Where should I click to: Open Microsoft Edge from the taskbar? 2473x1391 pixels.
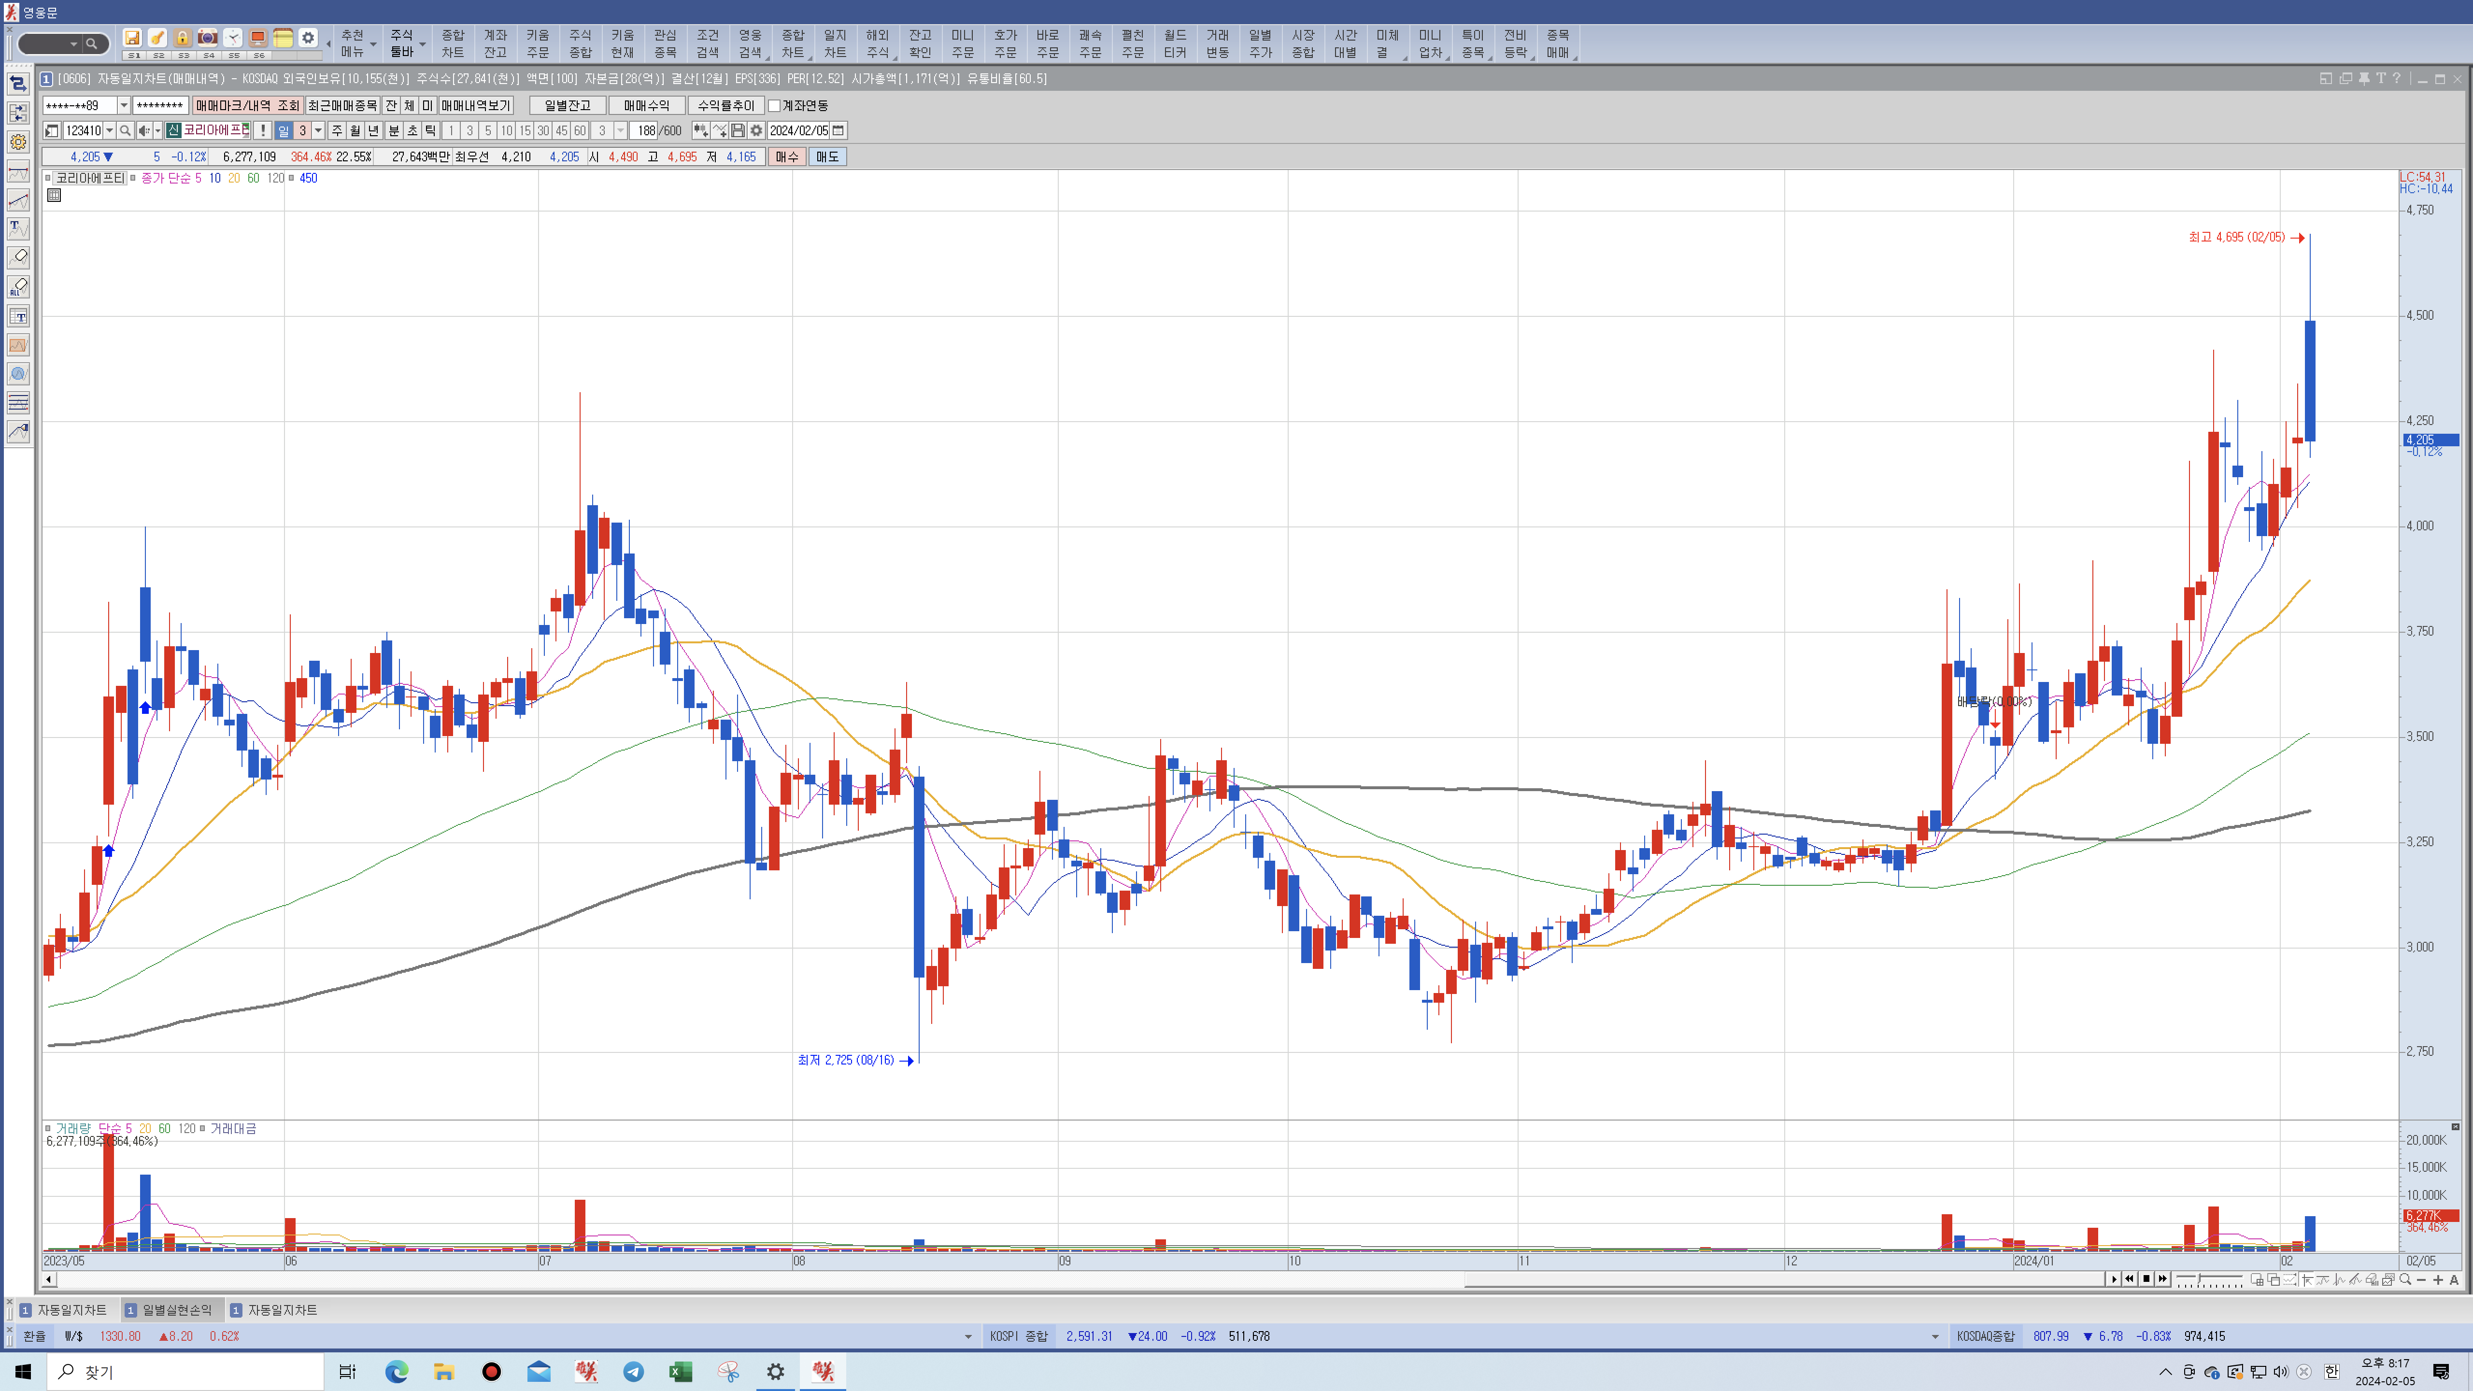(397, 1372)
